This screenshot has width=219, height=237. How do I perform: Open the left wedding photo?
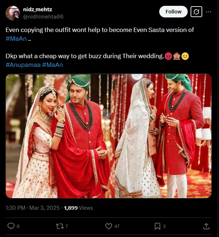coord(60,136)
